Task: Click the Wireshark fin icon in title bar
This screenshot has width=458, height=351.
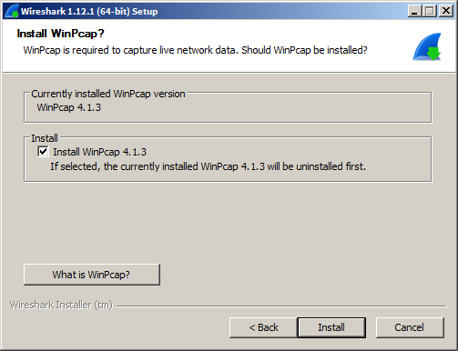Action: coord(12,11)
